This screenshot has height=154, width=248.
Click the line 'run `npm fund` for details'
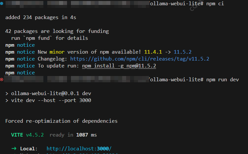point(50,38)
